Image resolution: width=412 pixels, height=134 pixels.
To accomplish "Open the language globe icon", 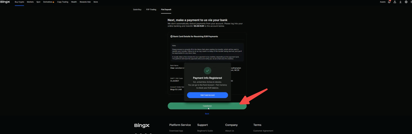I will [x=406, y=2].
